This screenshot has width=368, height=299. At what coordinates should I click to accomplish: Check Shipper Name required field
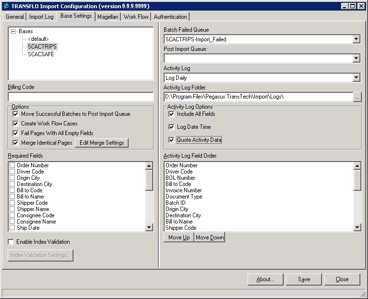point(12,209)
